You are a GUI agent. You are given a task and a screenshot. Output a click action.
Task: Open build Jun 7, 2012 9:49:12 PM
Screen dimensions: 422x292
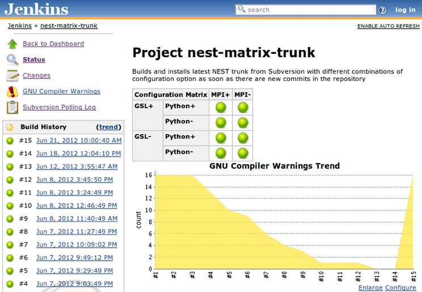click(x=74, y=257)
